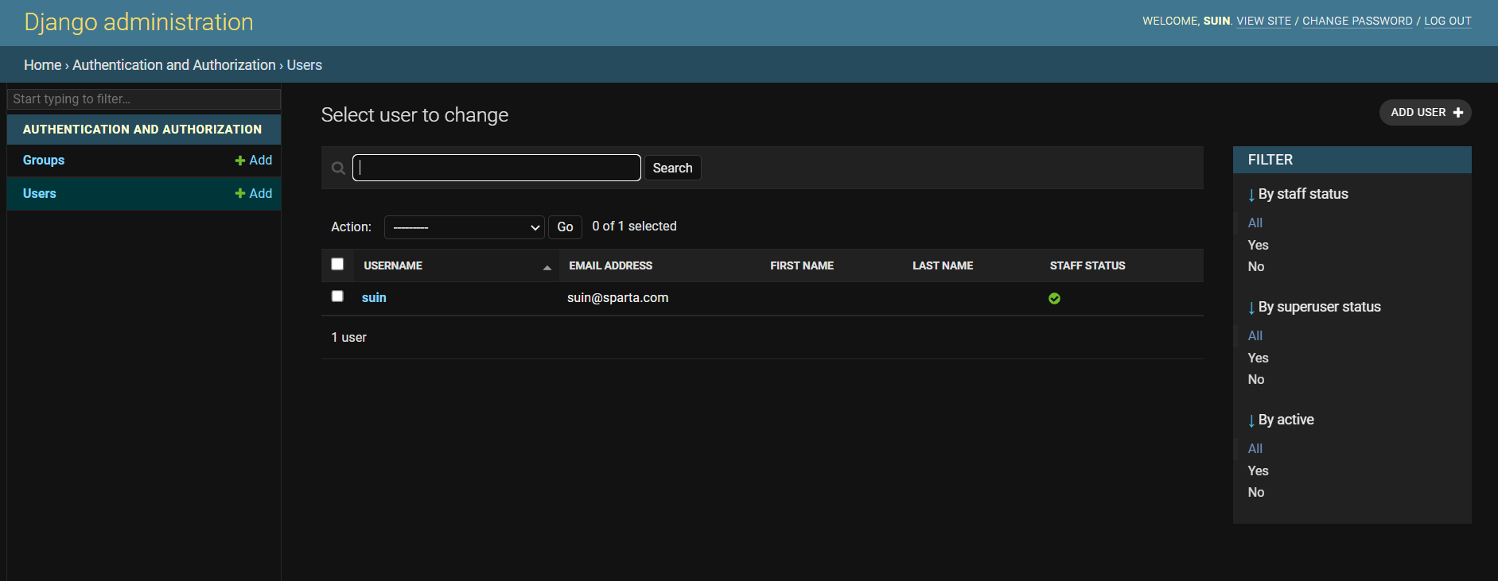Click LOG OUT link
The height and width of the screenshot is (581, 1498).
pyautogui.click(x=1447, y=21)
